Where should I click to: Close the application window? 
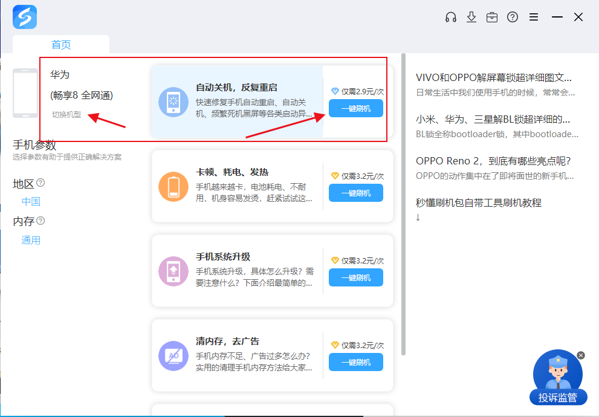click(x=578, y=17)
